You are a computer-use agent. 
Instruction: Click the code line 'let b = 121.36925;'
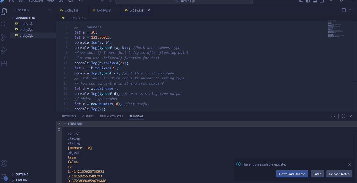(x=93, y=37)
